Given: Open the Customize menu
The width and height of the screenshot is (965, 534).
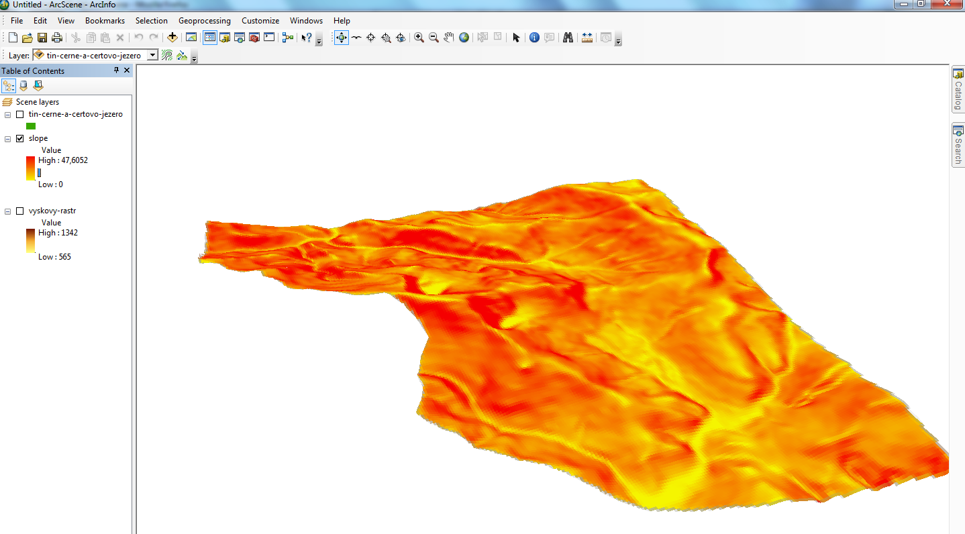Looking at the screenshot, I should pyautogui.click(x=260, y=21).
